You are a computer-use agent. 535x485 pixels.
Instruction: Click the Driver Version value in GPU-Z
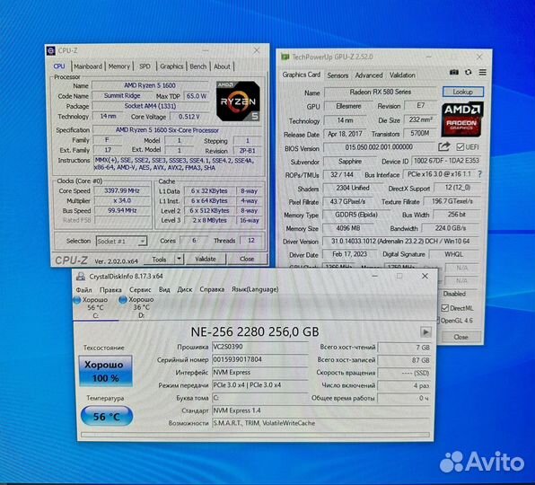[400, 242]
